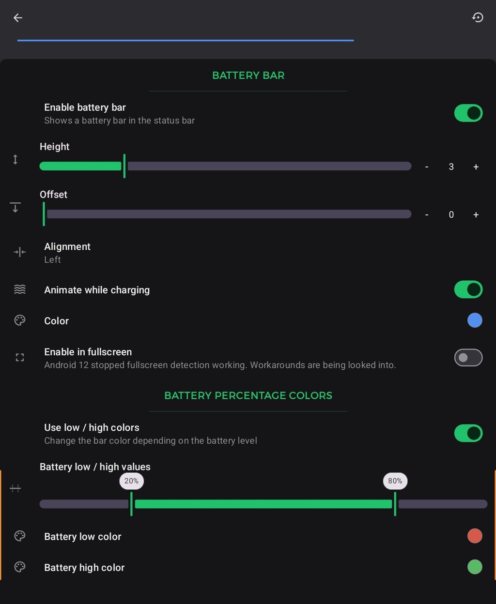
Task: Disable the Enable battery bar toggle
Action: pos(468,113)
